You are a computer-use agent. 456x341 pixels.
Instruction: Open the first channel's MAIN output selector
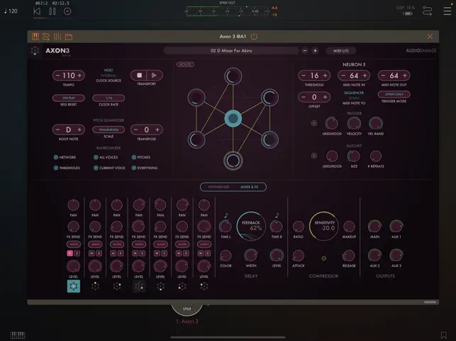click(74, 244)
